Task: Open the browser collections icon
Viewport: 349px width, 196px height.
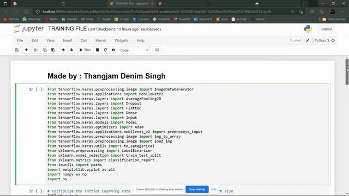Action: coord(322,11)
